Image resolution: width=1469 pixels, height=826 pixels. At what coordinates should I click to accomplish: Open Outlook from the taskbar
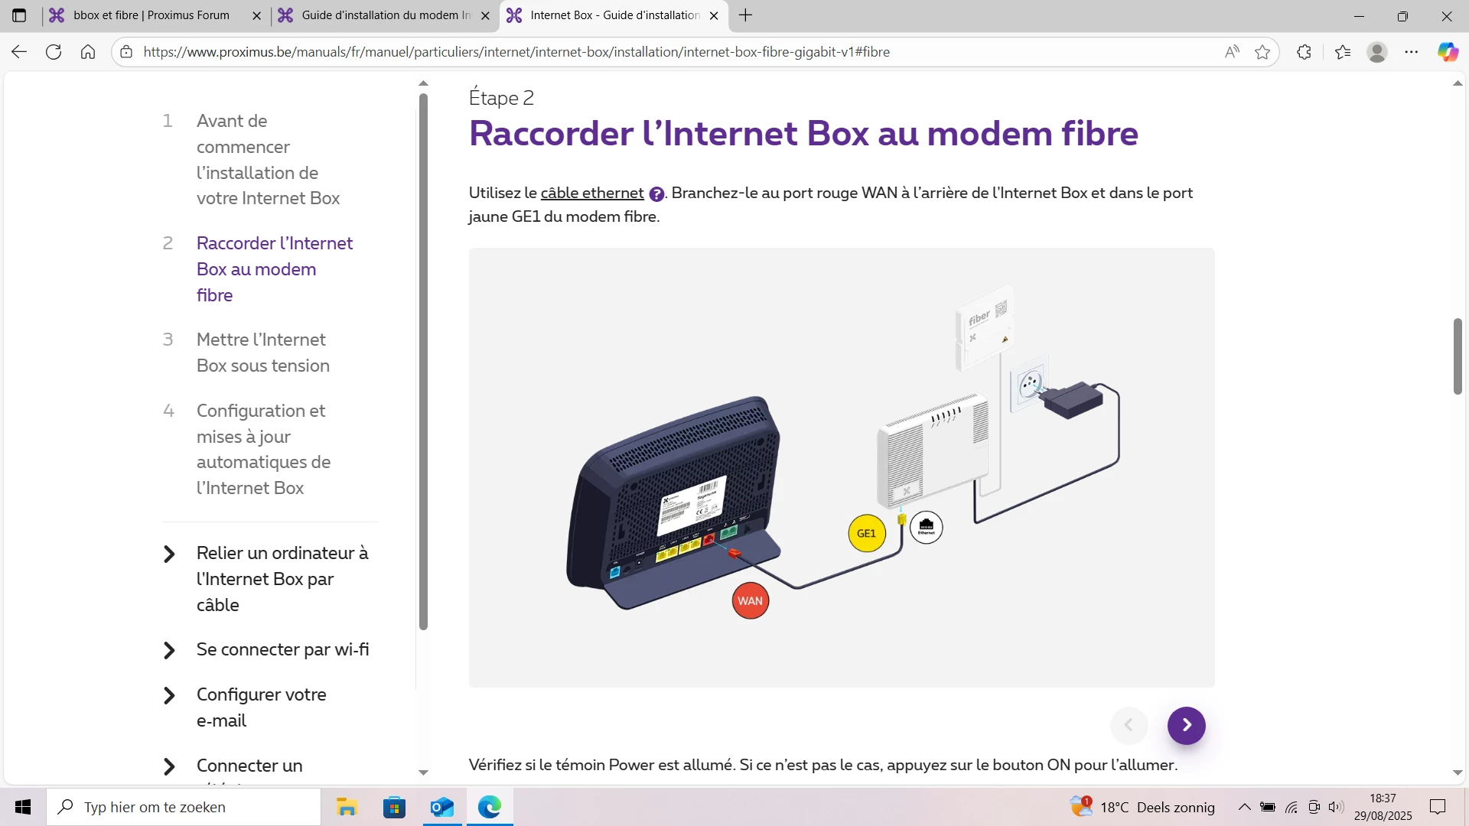[441, 807]
